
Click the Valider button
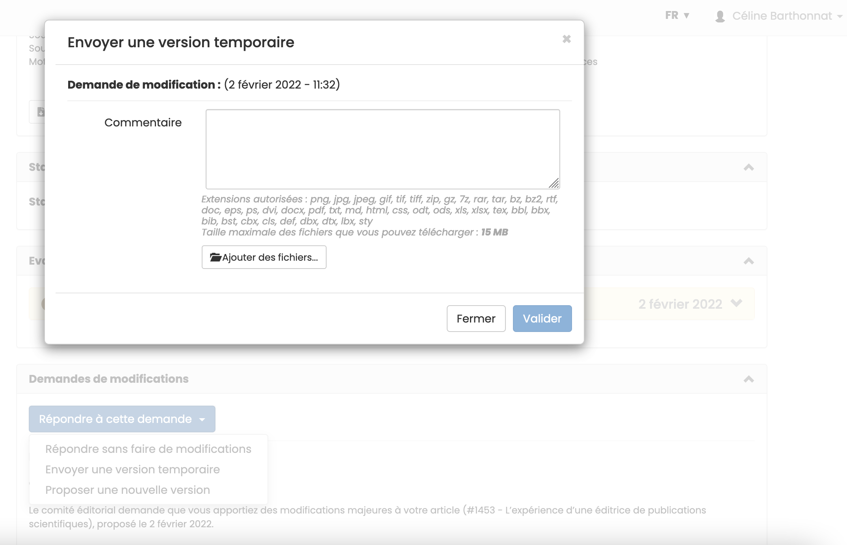(542, 318)
